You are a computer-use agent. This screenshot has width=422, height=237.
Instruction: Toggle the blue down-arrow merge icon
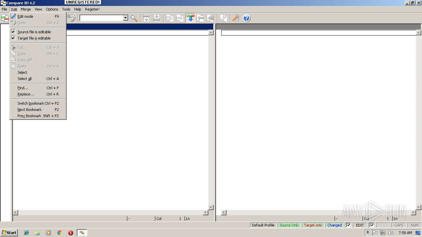point(190,18)
